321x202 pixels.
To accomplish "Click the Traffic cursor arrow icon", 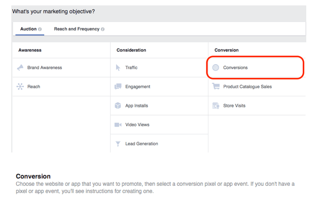I will pos(118,68).
